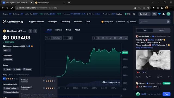Open the USD currency dropdown
The image size is (174, 98).
(x=129, y=14)
